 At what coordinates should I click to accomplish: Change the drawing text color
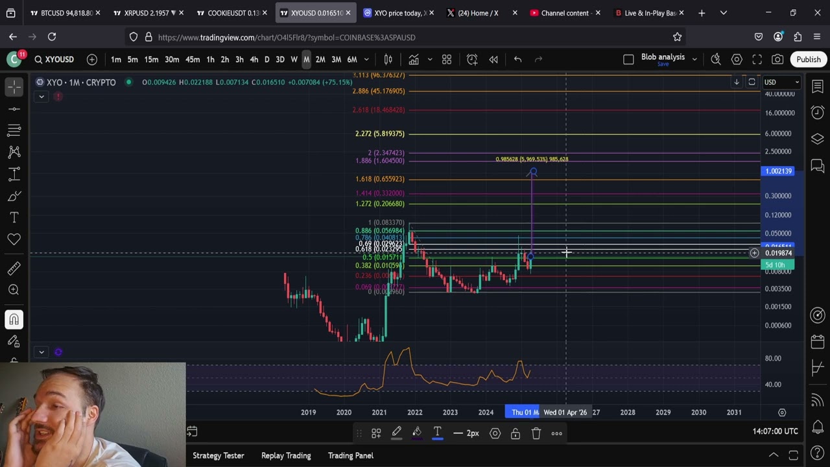pos(438,433)
